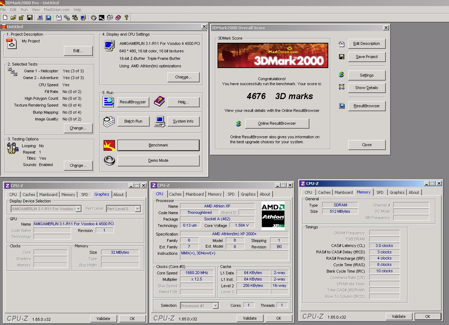Close the Overall Score dialog with Close button
The width and height of the screenshot is (449, 325).
tap(366, 145)
